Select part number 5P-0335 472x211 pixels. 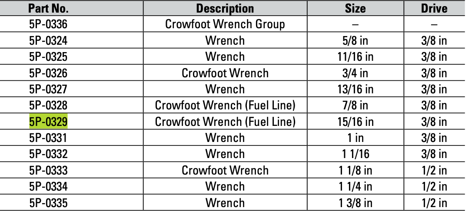(48, 203)
